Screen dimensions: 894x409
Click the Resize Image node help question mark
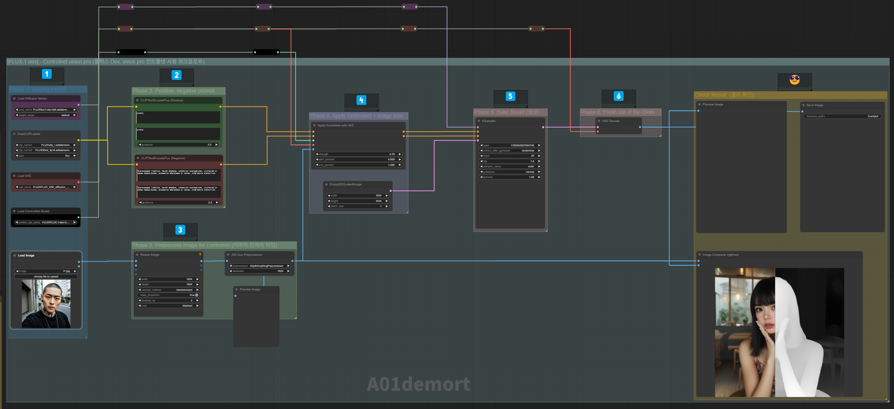coord(200,255)
